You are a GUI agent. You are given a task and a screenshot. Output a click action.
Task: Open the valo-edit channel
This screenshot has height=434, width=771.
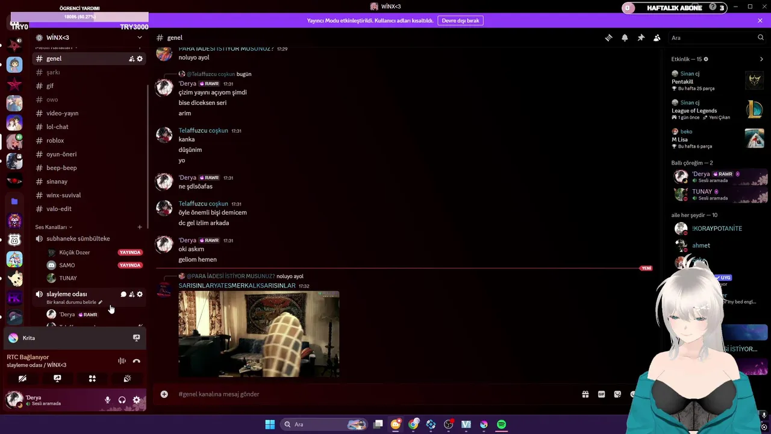click(89, 209)
